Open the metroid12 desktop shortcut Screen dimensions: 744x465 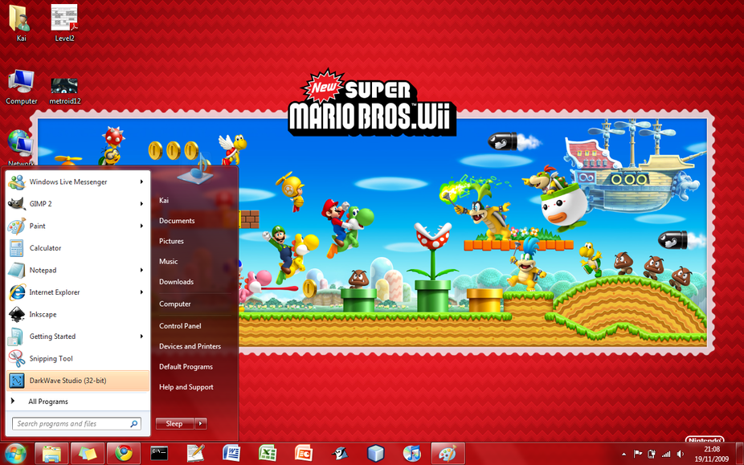point(64,88)
